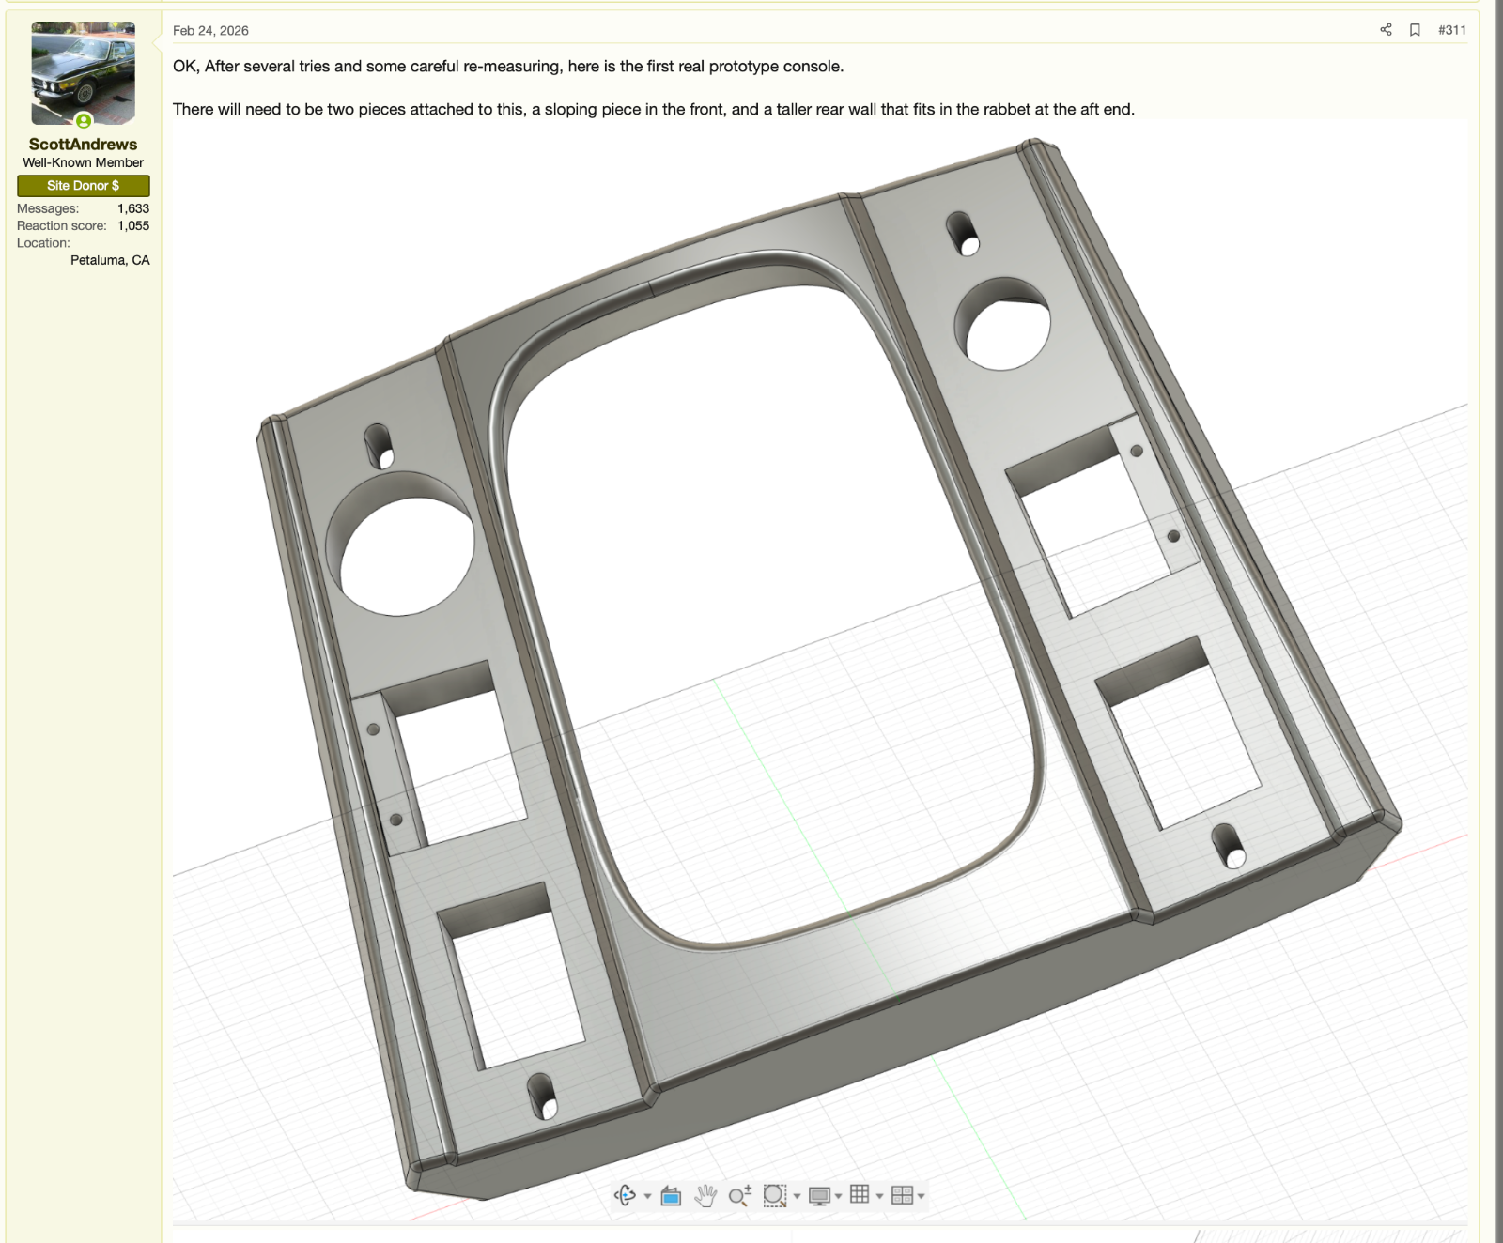Viewport: 1503px width, 1243px height.
Task: Select the 'Well-Known Member' title text
Action: pyautogui.click(x=83, y=162)
